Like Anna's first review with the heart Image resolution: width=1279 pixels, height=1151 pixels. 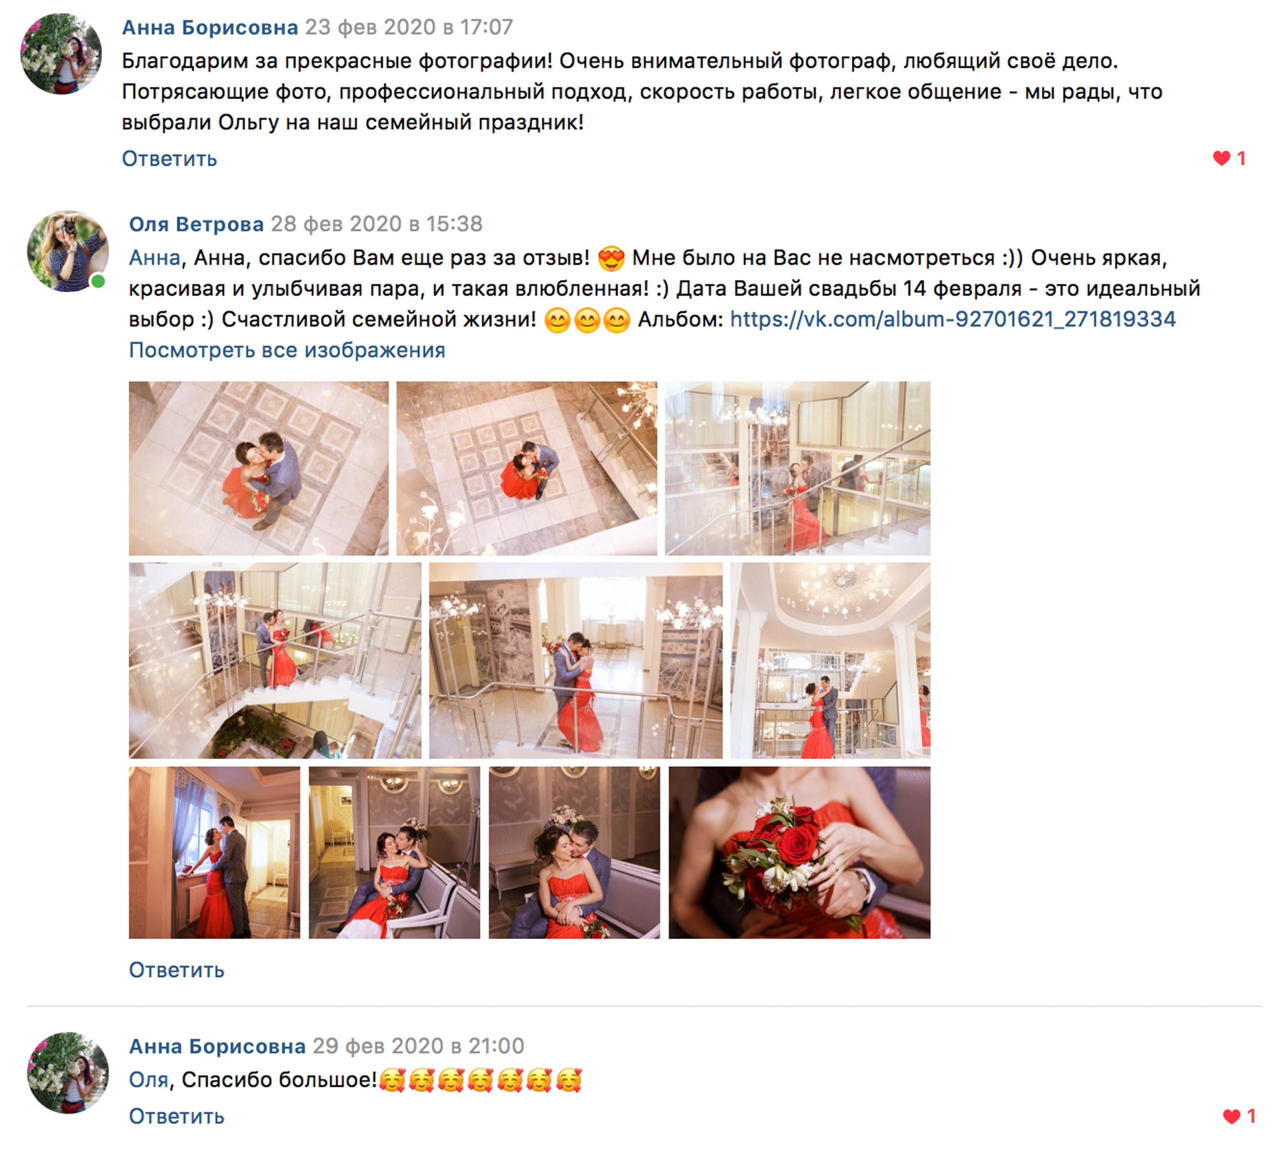1229,158
